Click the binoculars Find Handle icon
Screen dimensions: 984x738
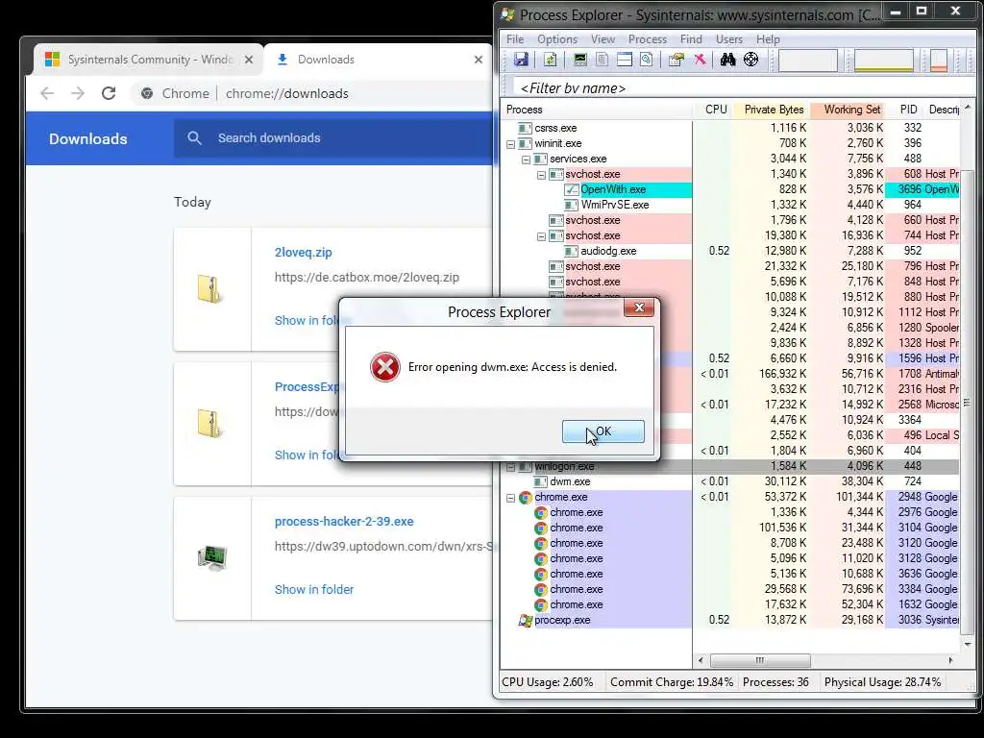click(728, 60)
